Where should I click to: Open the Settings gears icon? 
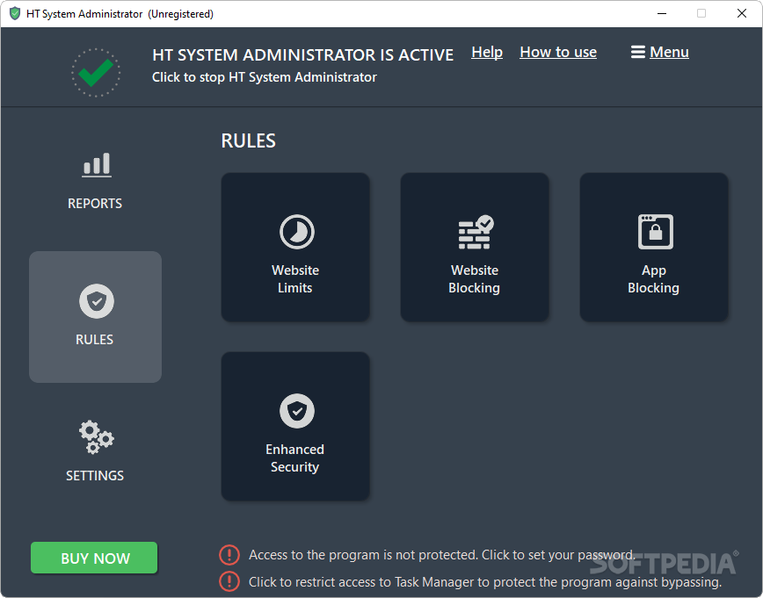click(x=97, y=437)
